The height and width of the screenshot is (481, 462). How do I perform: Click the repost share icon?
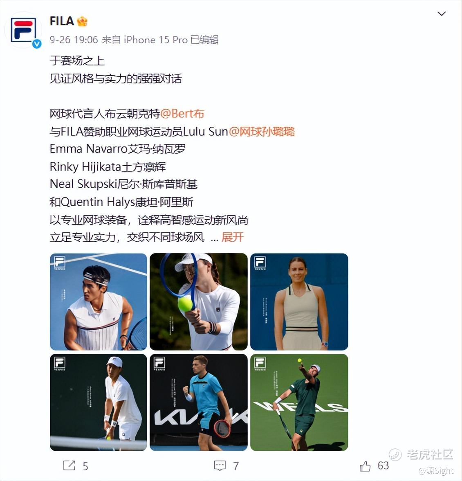(x=69, y=465)
